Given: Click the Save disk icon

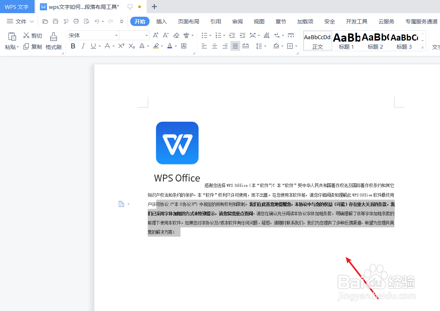Looking at the screenshot, I should [56, 21].
